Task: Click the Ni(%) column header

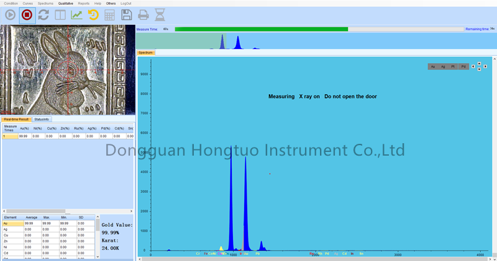Action: 38,128
